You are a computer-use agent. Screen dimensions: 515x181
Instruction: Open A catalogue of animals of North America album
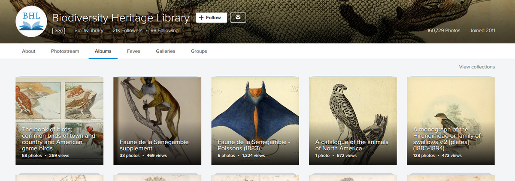tap(353, 121)
